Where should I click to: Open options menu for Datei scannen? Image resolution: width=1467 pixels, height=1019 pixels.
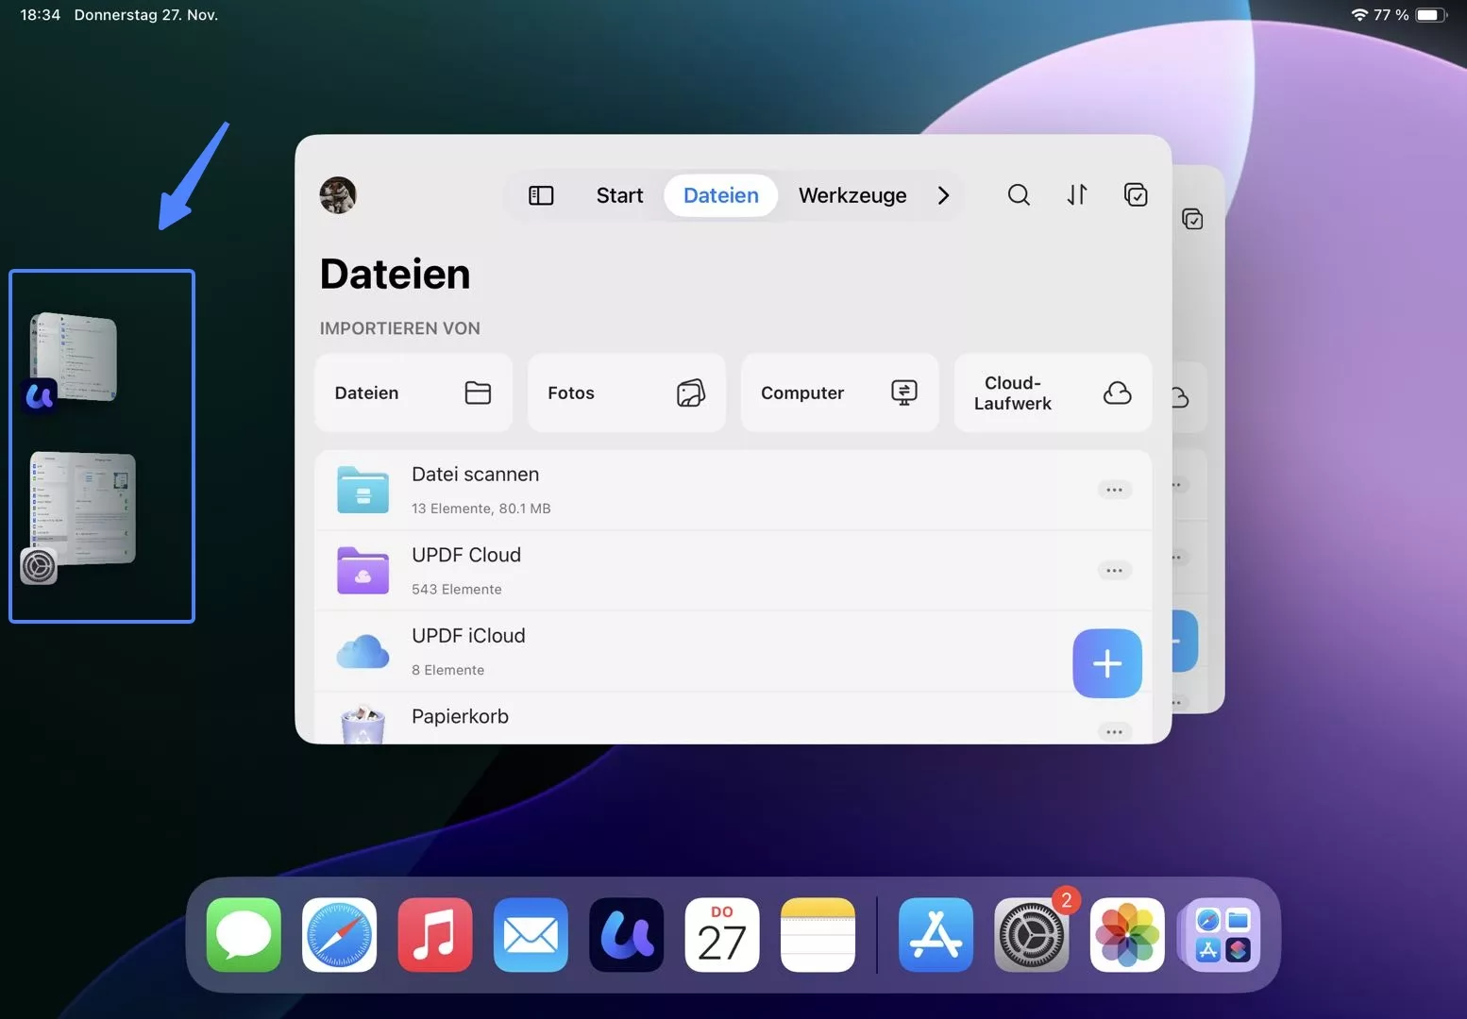click(1114, 490)
